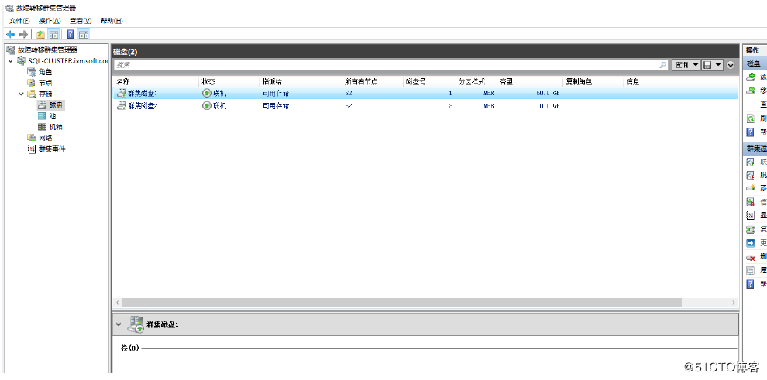The image size is (767, 380).
Task: Click Help icon in the 磁盘 actions section
Action: (751, 132)
